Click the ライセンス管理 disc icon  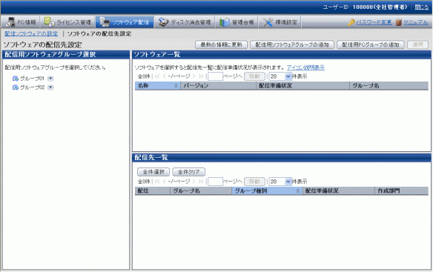[x=49, y=22]
